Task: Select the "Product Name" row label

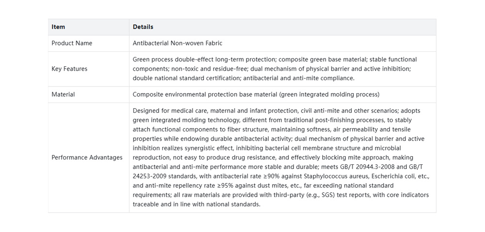Action: pyautogui.click(x=72, y=43)
